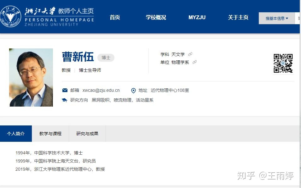
Task: Open the 学校概况 menu item
Action: point(156,18)
